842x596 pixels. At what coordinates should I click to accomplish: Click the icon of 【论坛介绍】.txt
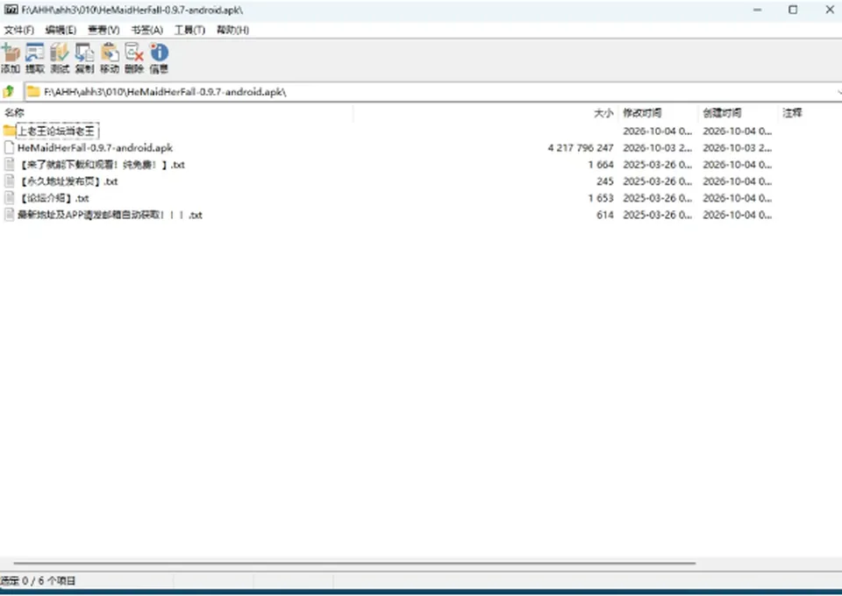coord(9,198)
